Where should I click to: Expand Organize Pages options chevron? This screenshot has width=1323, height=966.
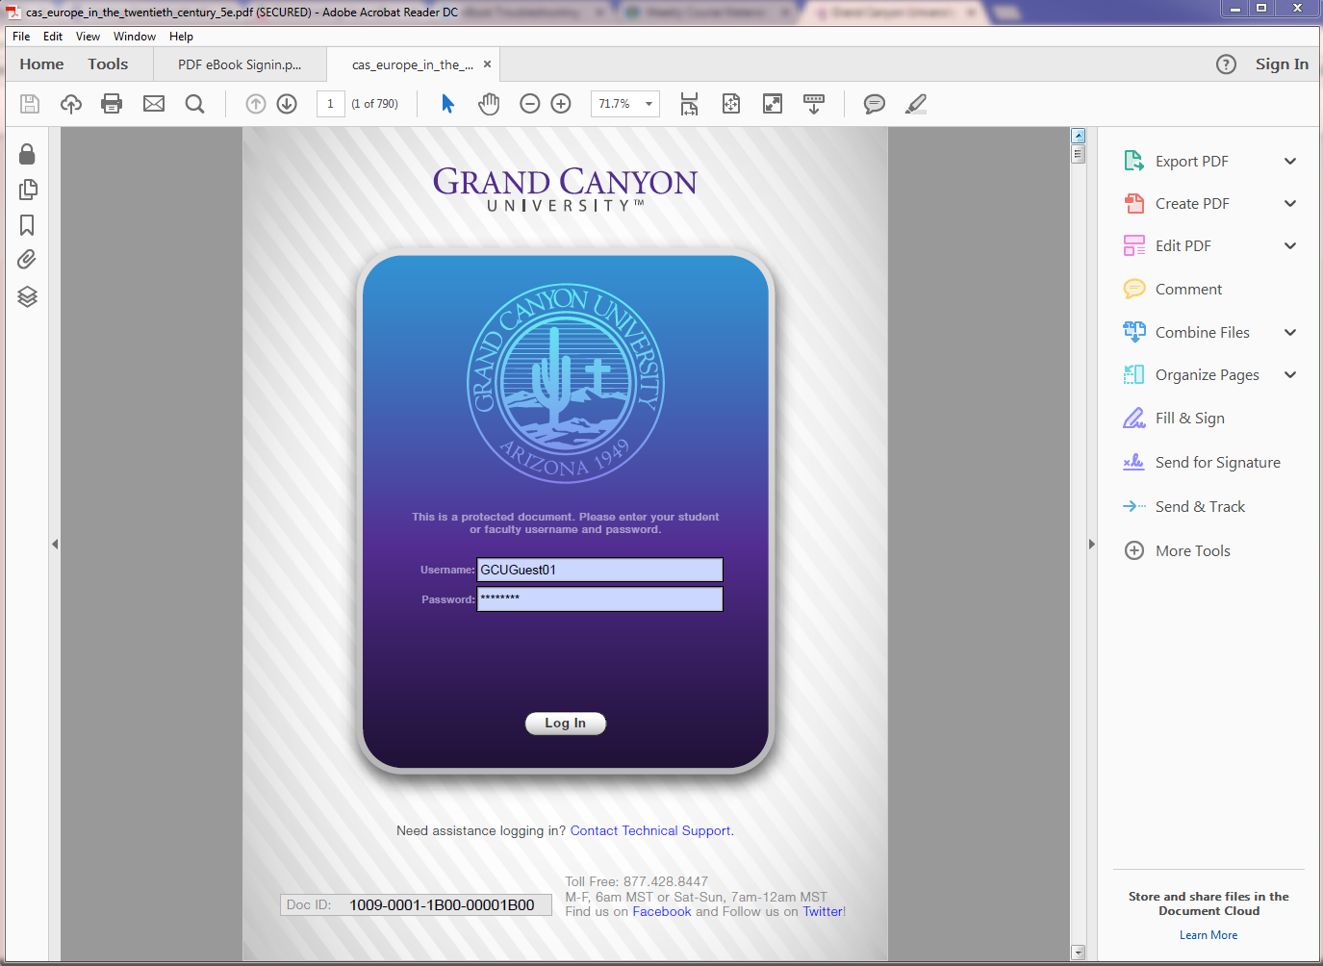pos(1290,375)
